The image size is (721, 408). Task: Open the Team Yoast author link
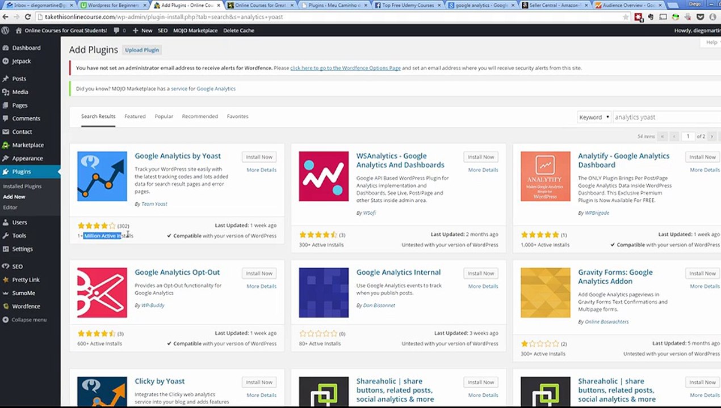click(154, 204)
